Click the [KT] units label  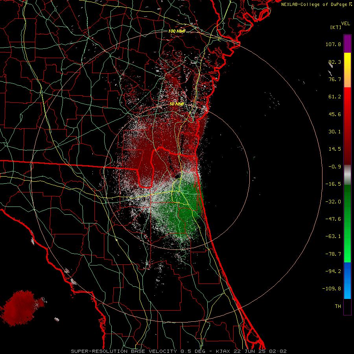click(x=336, y=27)
